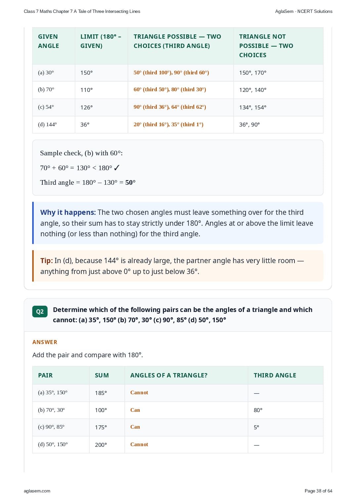Select Cannot result for pair 35°, 150°
356x503 pixels.
pyautogui.click(x=139, y=393)
